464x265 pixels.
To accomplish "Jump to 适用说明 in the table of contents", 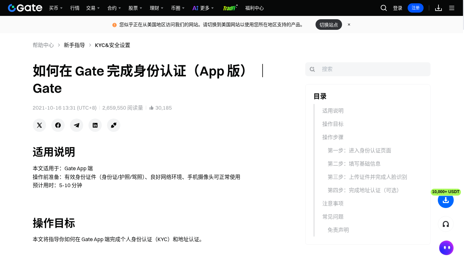I will (333, 111).
